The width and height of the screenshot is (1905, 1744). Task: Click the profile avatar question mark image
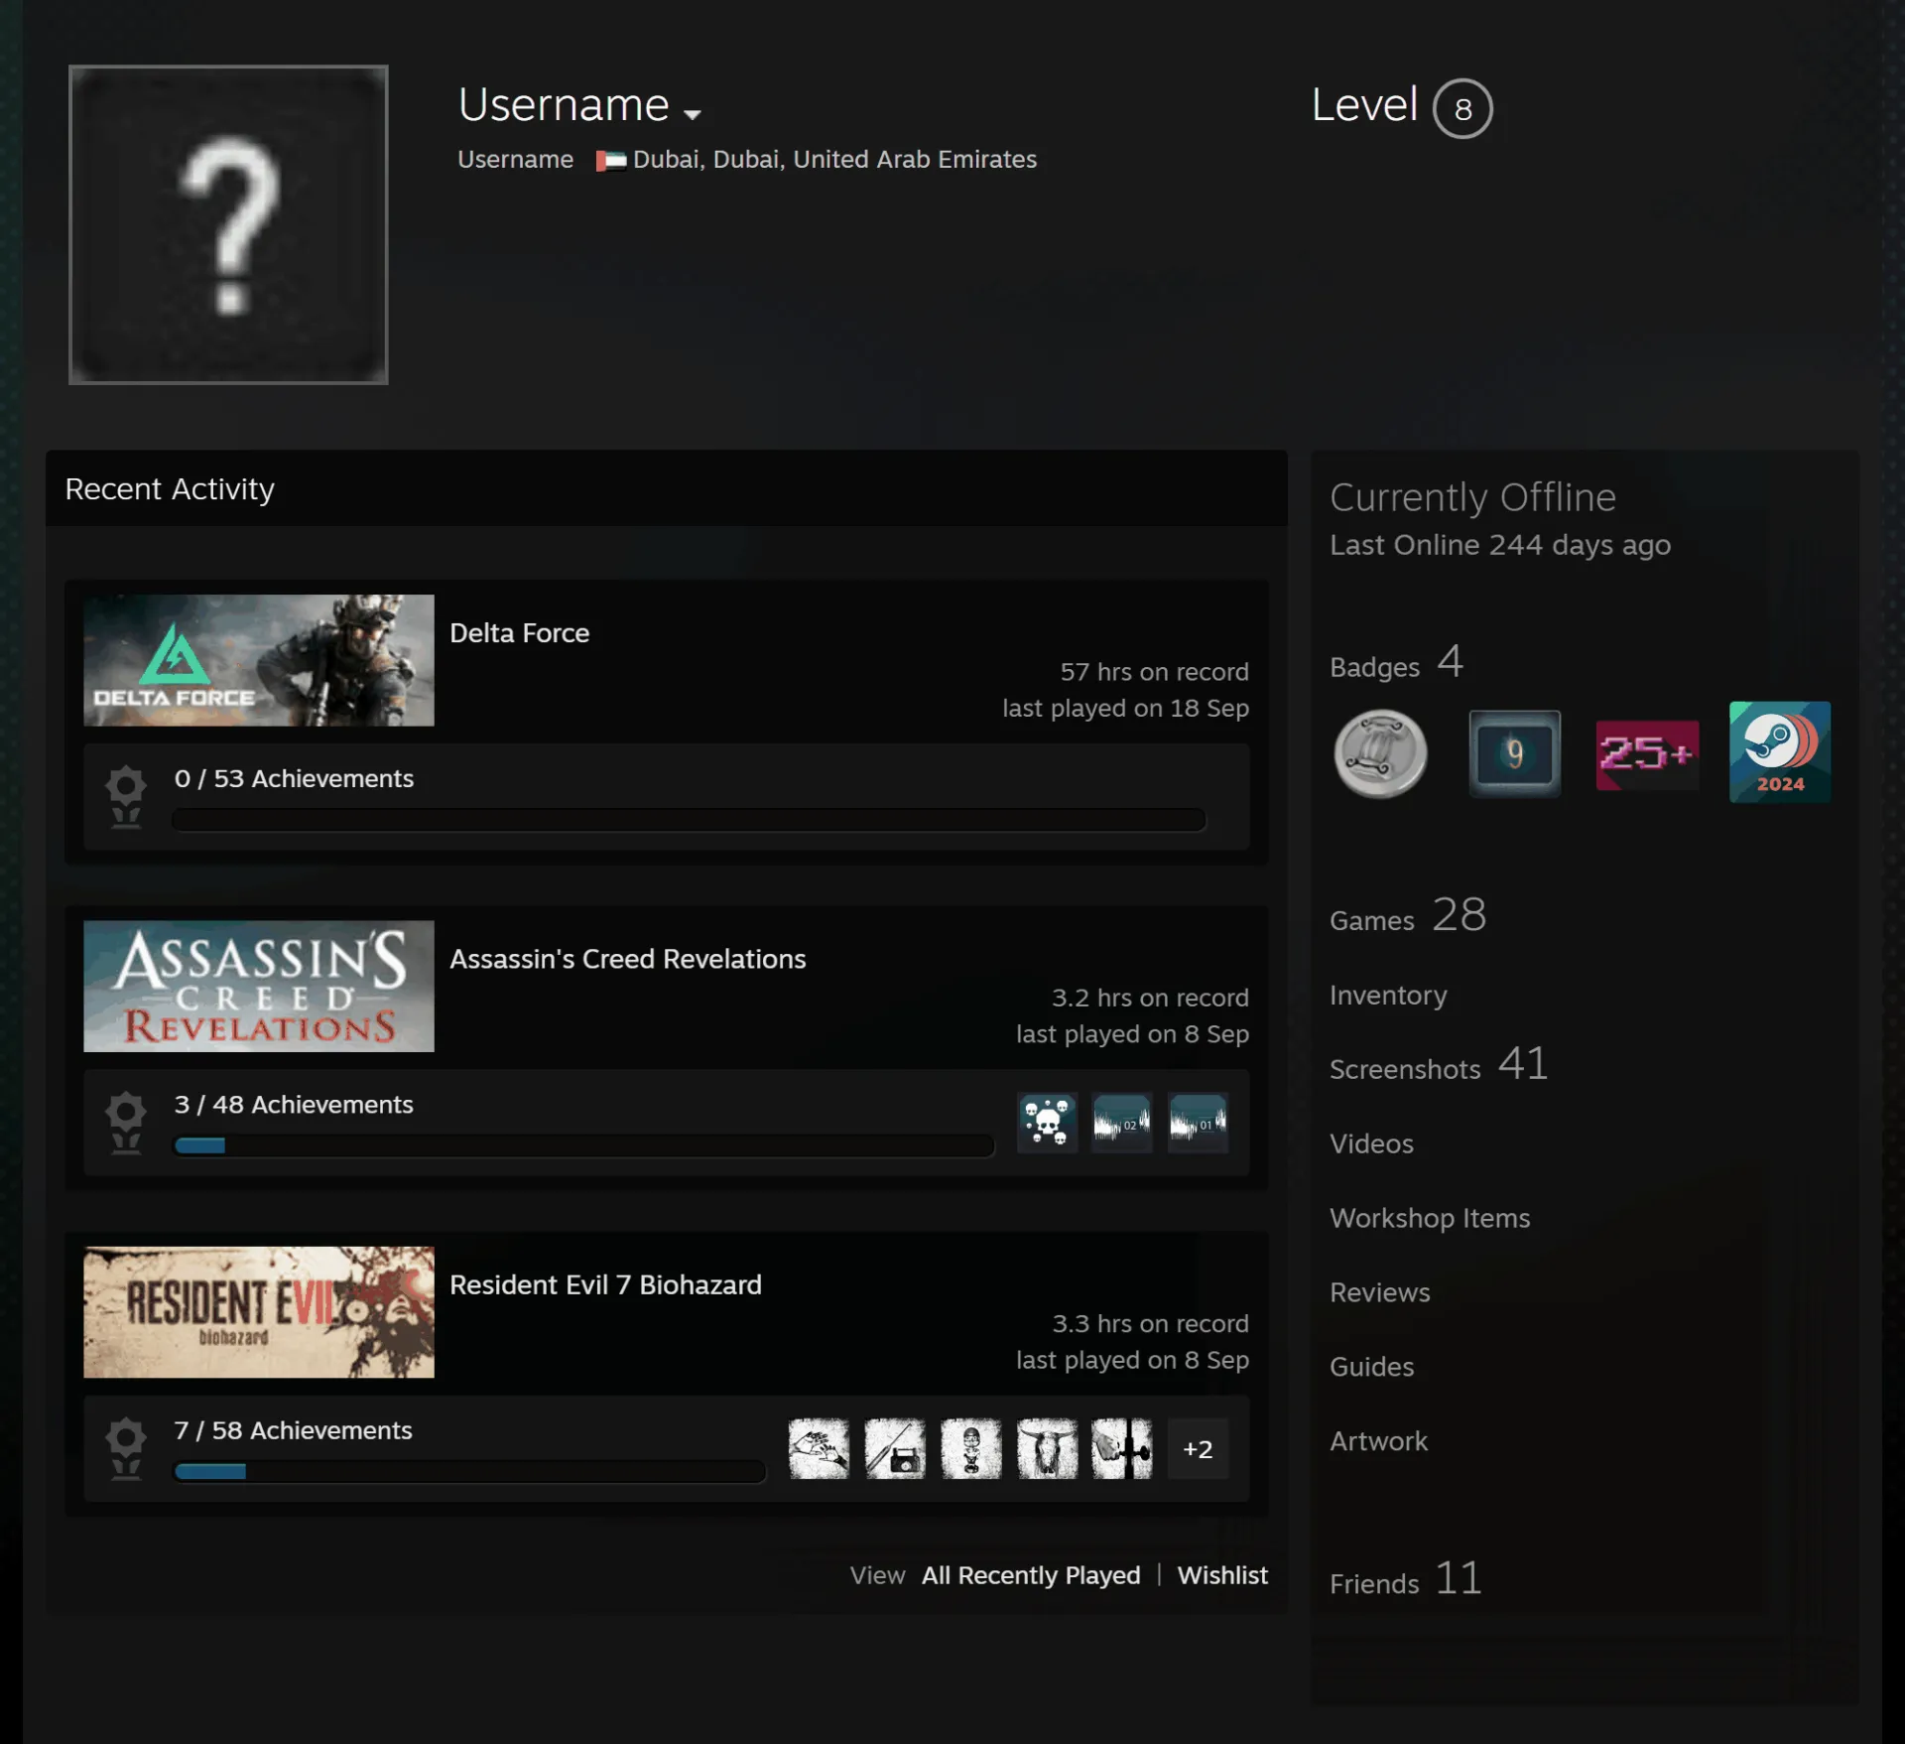tap(228, 224)
